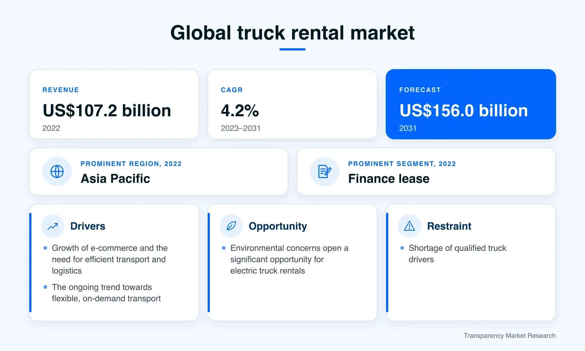The image size is (585, 351).
Task: Click the 'Environmental concerns' bullet point
Action: click(289, 259)
